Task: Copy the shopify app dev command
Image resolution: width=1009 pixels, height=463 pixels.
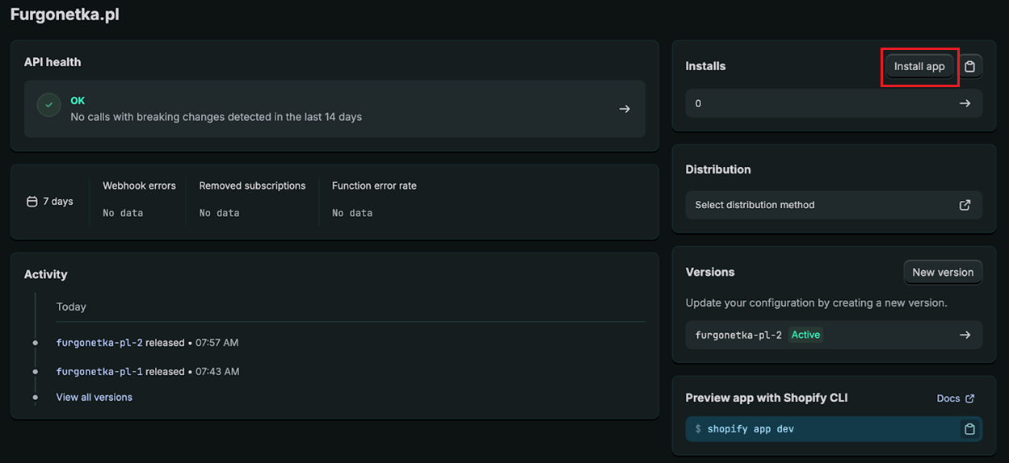Action: 970,429
